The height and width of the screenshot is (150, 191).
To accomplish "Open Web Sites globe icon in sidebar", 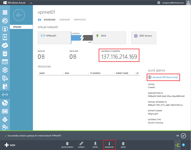I will [x=5, y=21].
